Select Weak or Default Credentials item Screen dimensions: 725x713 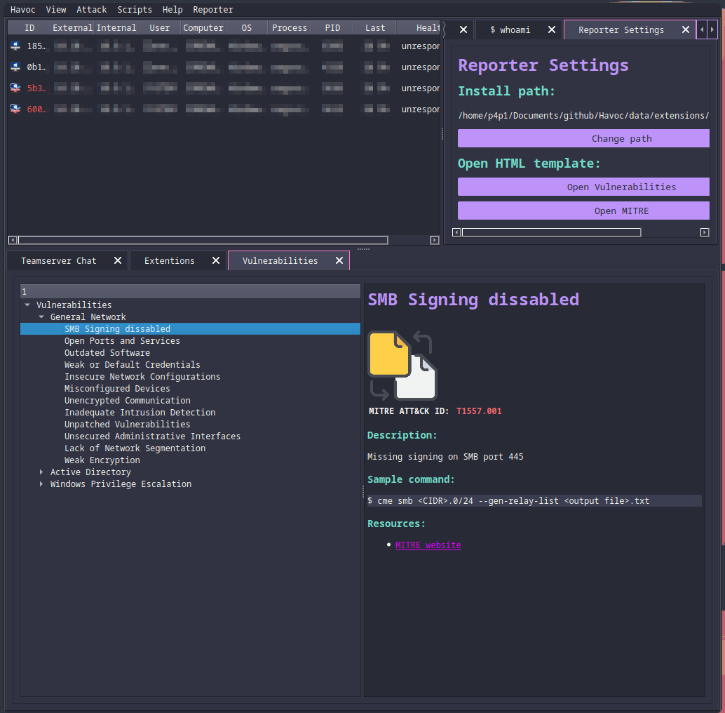(132, 365)
